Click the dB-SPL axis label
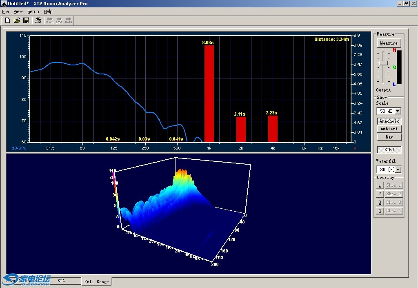Image resolution: width=418 pixels, height=288 pixels. pyautogui.click(x=19, y=148)
